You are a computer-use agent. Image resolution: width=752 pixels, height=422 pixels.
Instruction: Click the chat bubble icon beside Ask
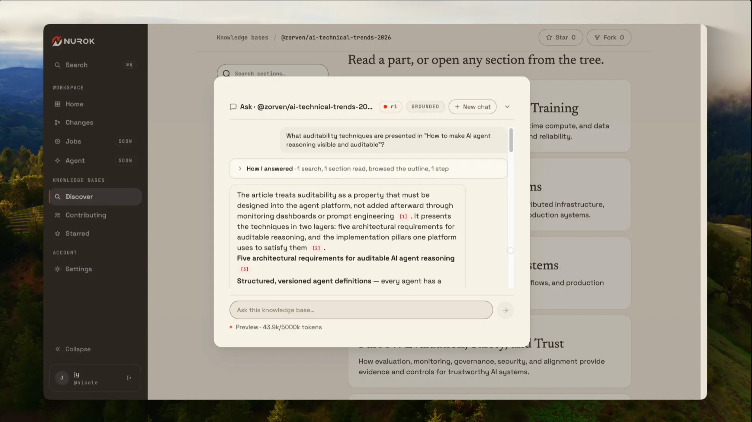pos(233,107)
